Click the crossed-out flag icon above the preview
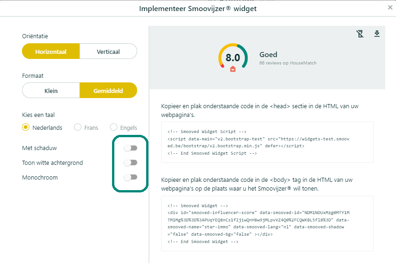Image resolution: width=396 pixels, height=267 pixels. coord(360,34)
